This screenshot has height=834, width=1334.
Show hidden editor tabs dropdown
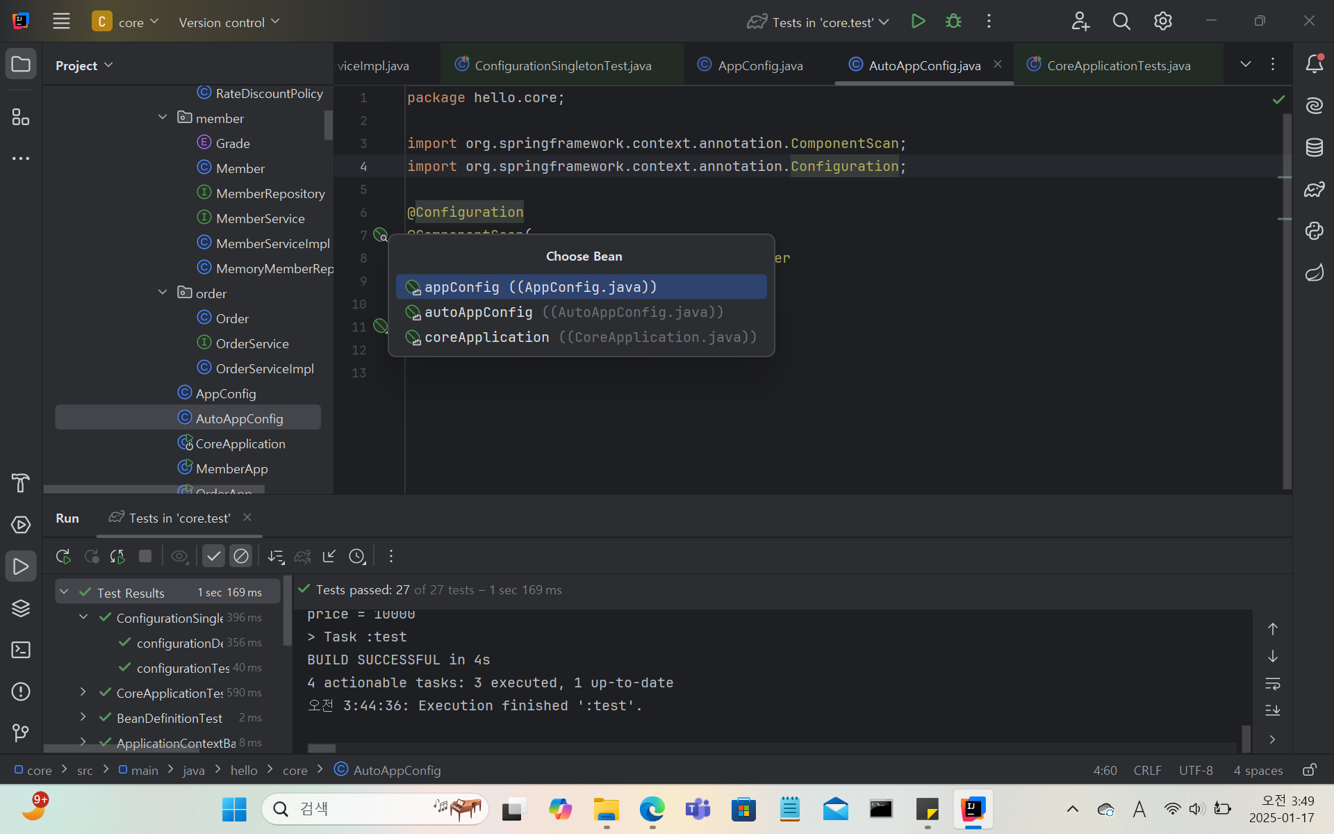1246,64
